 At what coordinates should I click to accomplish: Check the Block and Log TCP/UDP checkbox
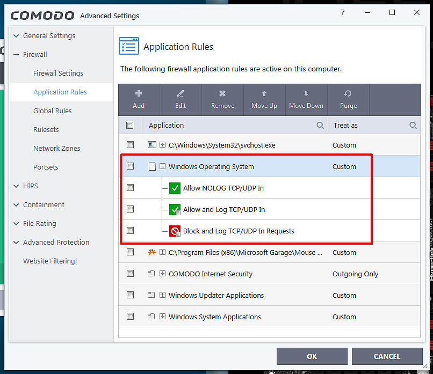click(x=130, y=230)
